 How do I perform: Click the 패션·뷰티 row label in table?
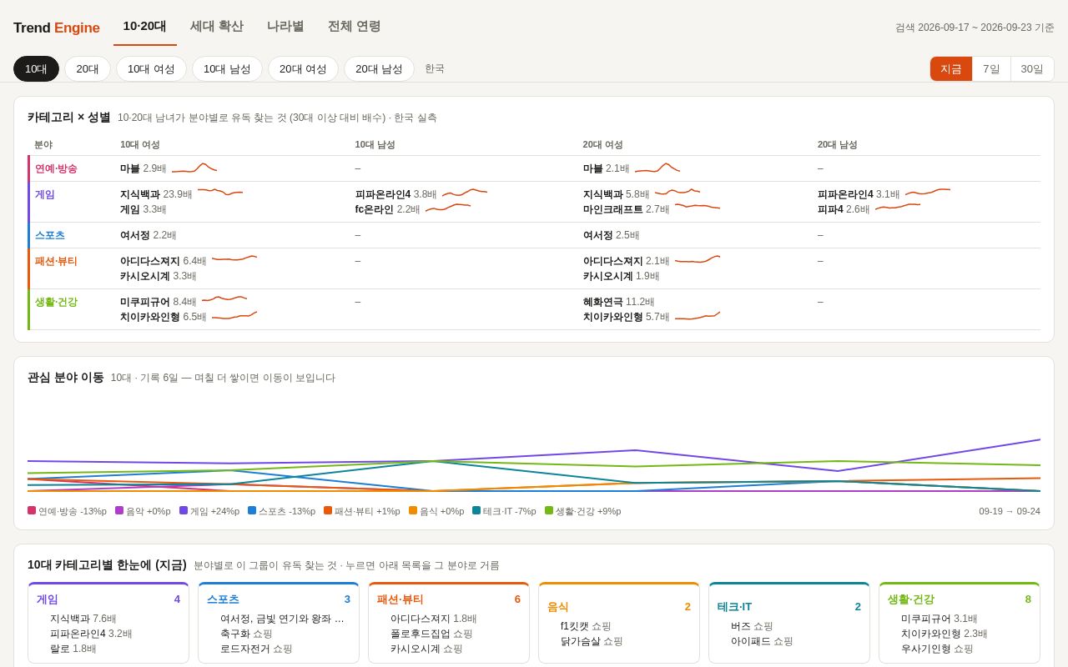pyautogui.click(x=56, y=261)
